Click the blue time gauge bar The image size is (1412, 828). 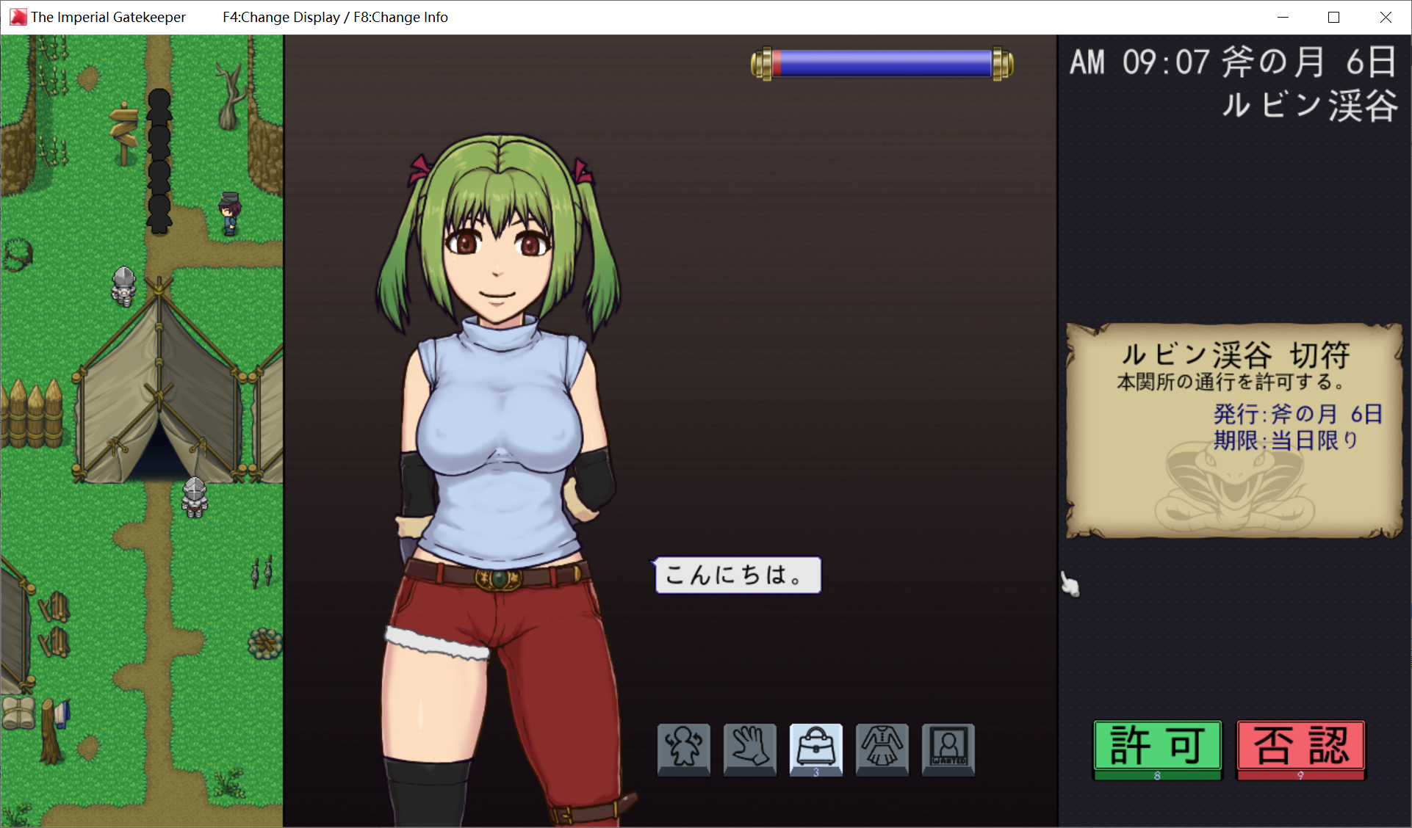(x=882, y=64)
